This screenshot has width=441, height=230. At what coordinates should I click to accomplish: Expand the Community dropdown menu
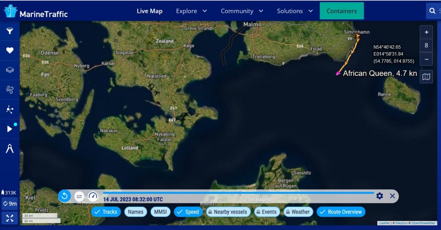coord(242,11)
